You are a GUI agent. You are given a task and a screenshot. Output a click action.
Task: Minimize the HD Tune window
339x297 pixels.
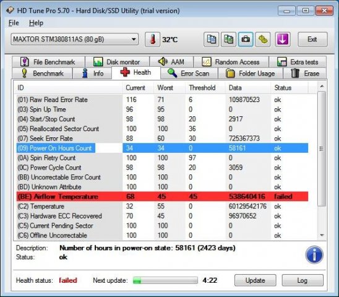point(286,11)
